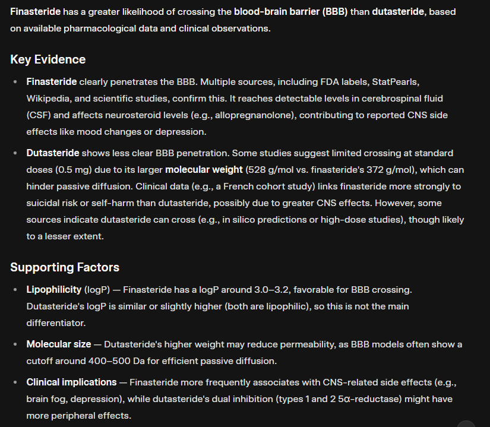Click bold "Dutasteride" starting the second evidence bullet
Image resolution: width=490 pixels, height=427 pixels.
coord(53,153)
